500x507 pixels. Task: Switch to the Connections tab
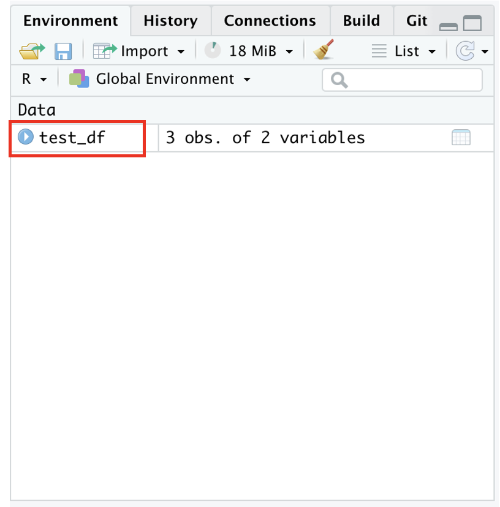click(270, 21)
